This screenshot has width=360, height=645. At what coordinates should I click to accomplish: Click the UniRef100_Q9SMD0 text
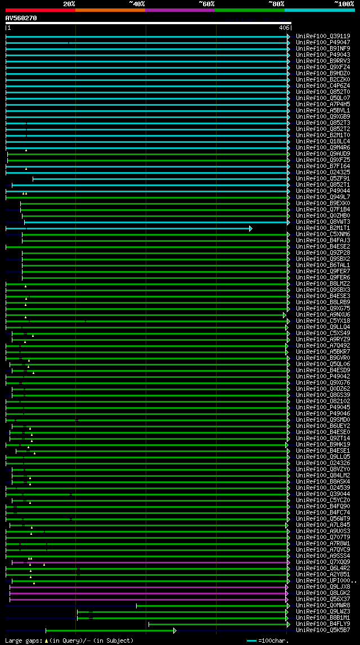click(x=323, y=420)
